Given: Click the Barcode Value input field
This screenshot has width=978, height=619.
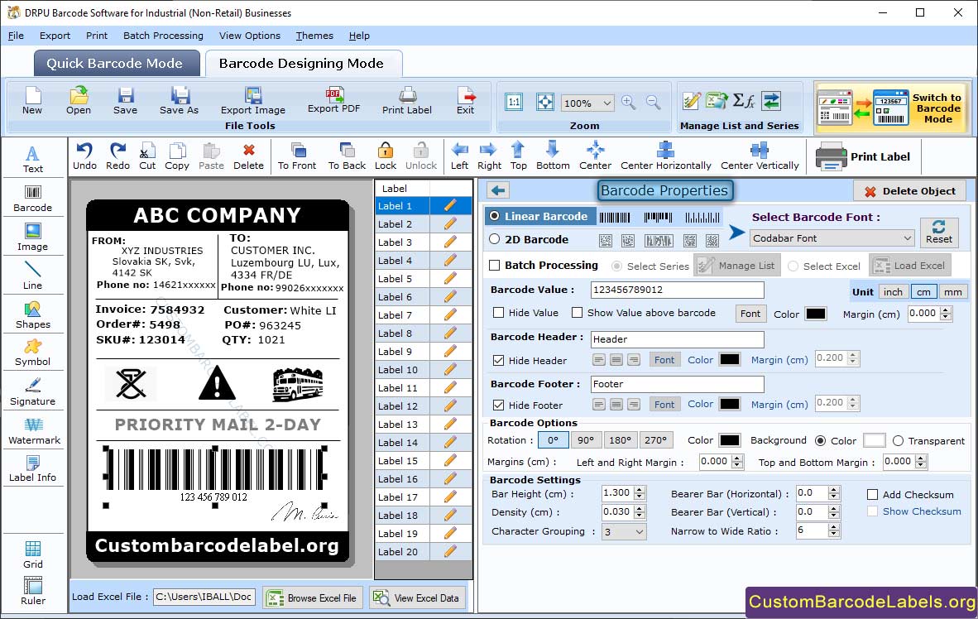Looking at the screenshot, I should [x=677, y=290].
